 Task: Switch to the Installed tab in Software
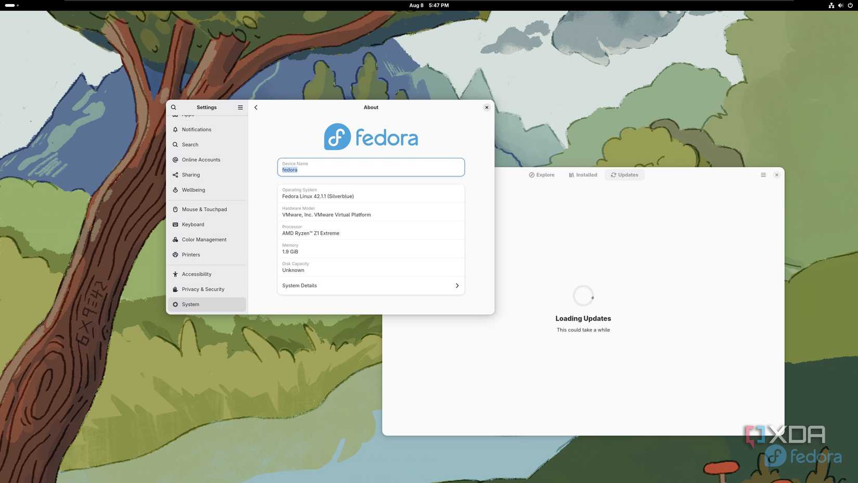coord(583,174)
